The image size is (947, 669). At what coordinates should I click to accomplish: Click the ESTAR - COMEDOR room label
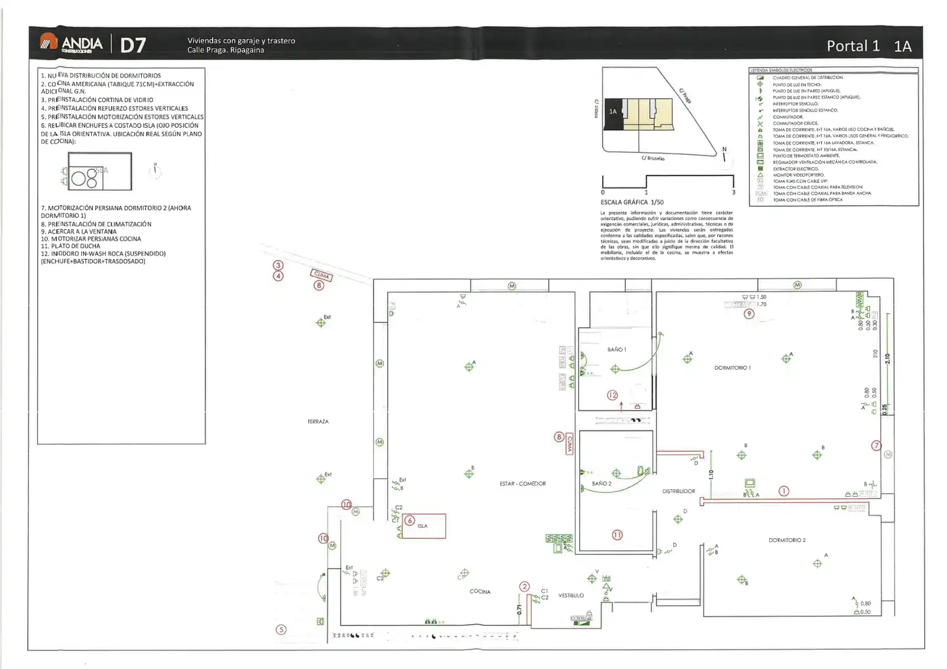tap(523, 484)
